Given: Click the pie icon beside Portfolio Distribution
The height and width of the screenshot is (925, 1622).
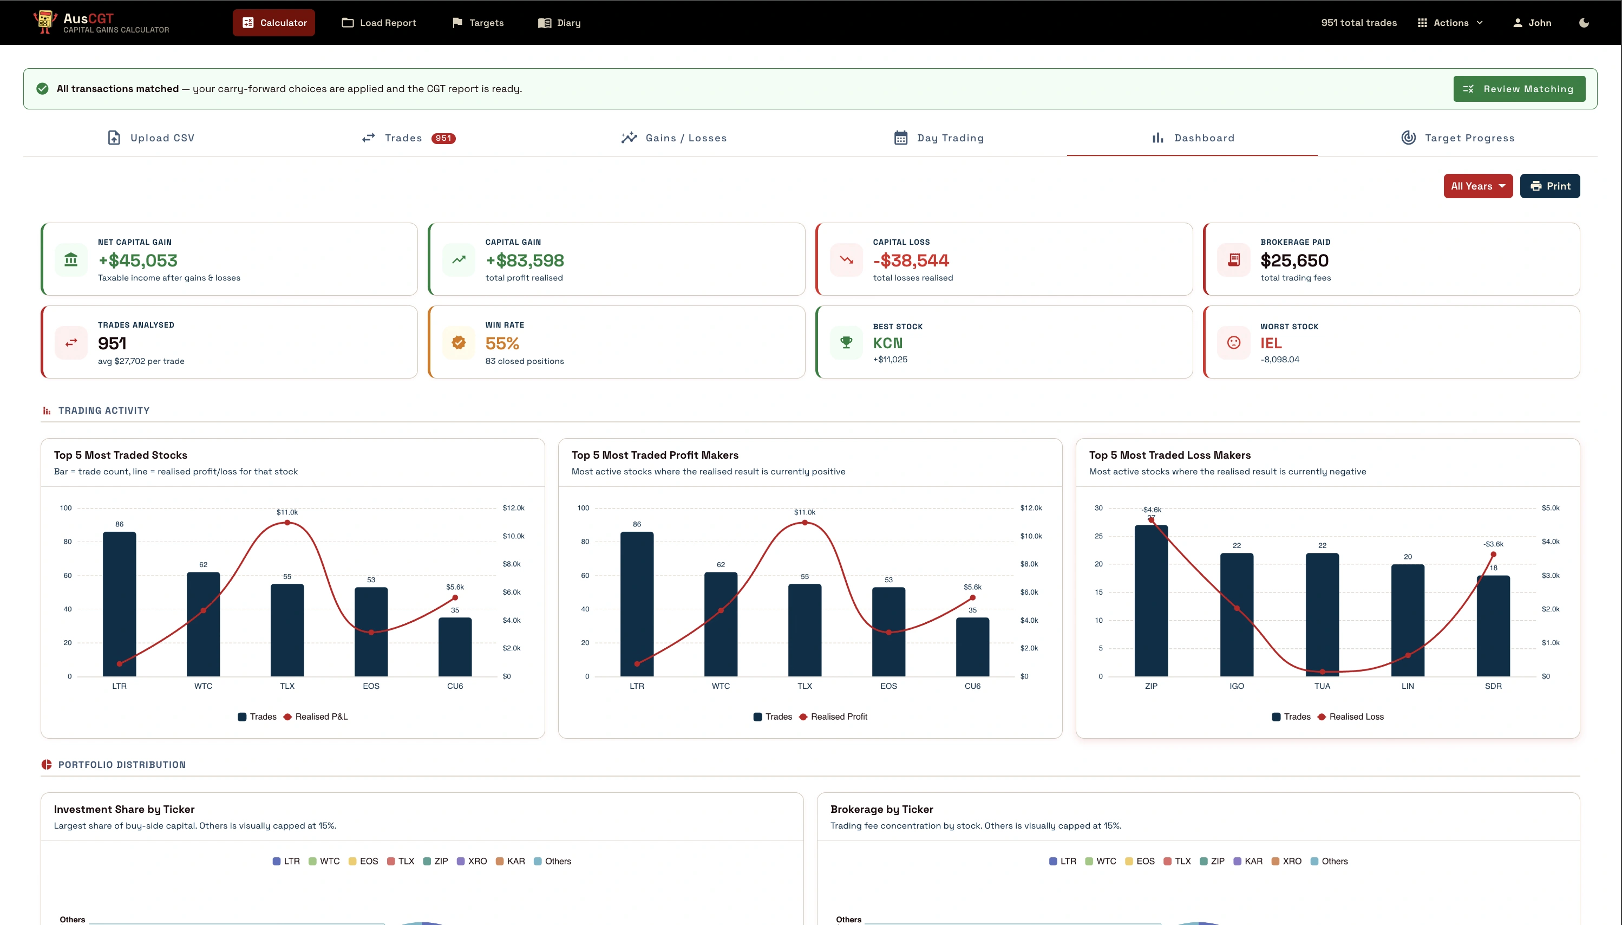Looking at the screenshot, I should (x=47, y=765).
